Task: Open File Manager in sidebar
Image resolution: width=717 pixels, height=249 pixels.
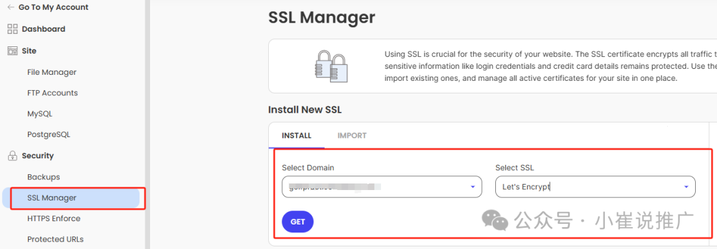Action: [52, 72]
